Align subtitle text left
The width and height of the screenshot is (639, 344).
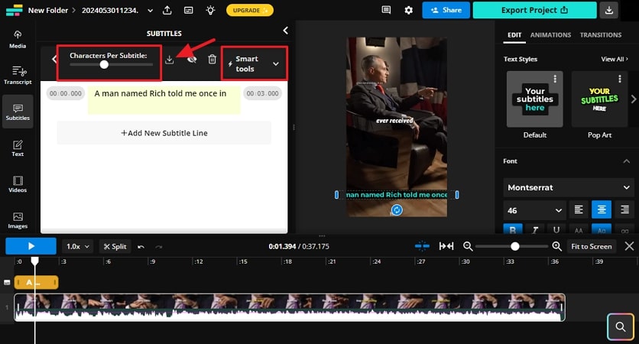[579, 210]
